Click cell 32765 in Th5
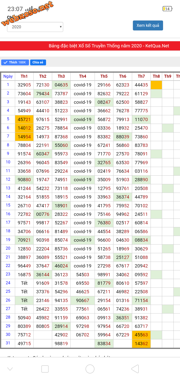 104,162
